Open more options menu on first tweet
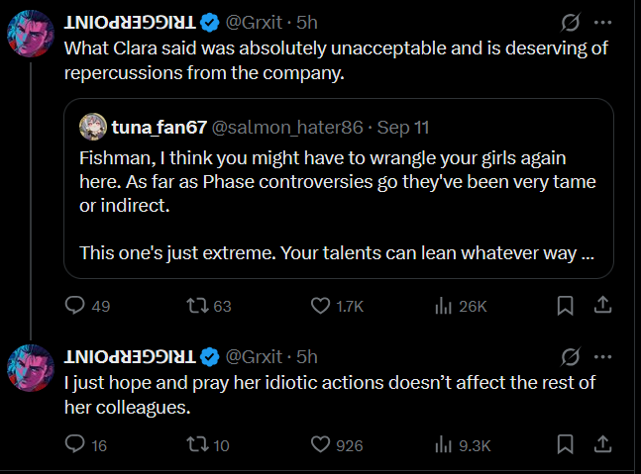 coord(601,21)
